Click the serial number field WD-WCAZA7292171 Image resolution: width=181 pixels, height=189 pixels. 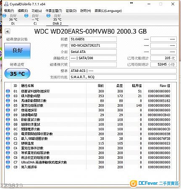tap(93, 45)
